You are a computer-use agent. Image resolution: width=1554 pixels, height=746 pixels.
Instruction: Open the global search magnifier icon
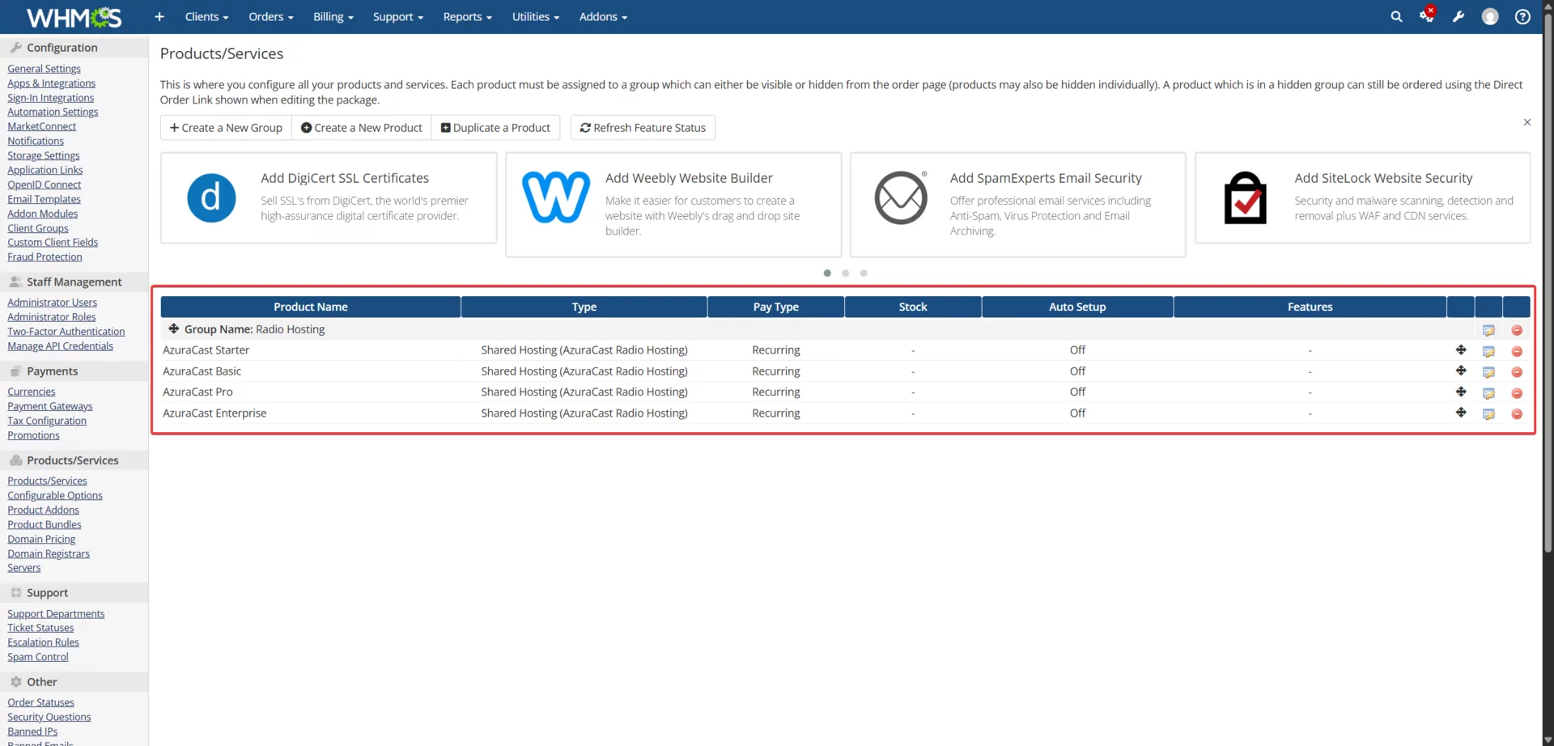click(x=1396, y=16)
